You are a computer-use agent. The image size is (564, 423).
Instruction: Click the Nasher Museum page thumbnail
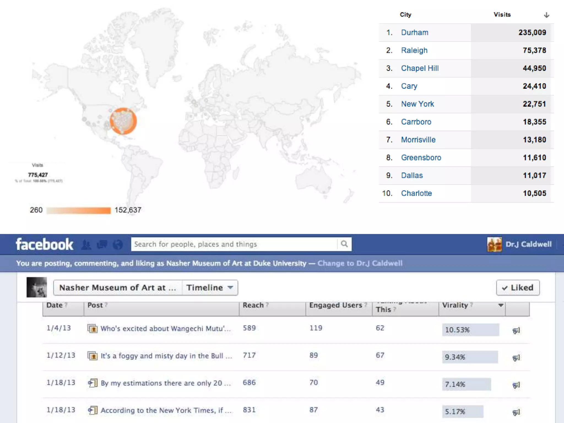pos(37,287)
